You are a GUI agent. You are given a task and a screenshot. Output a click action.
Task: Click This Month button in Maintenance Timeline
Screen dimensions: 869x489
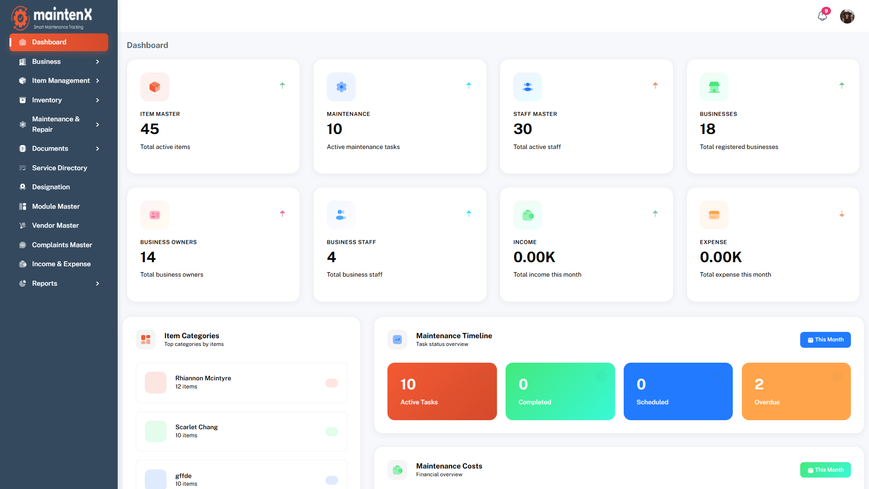[825, 340]
